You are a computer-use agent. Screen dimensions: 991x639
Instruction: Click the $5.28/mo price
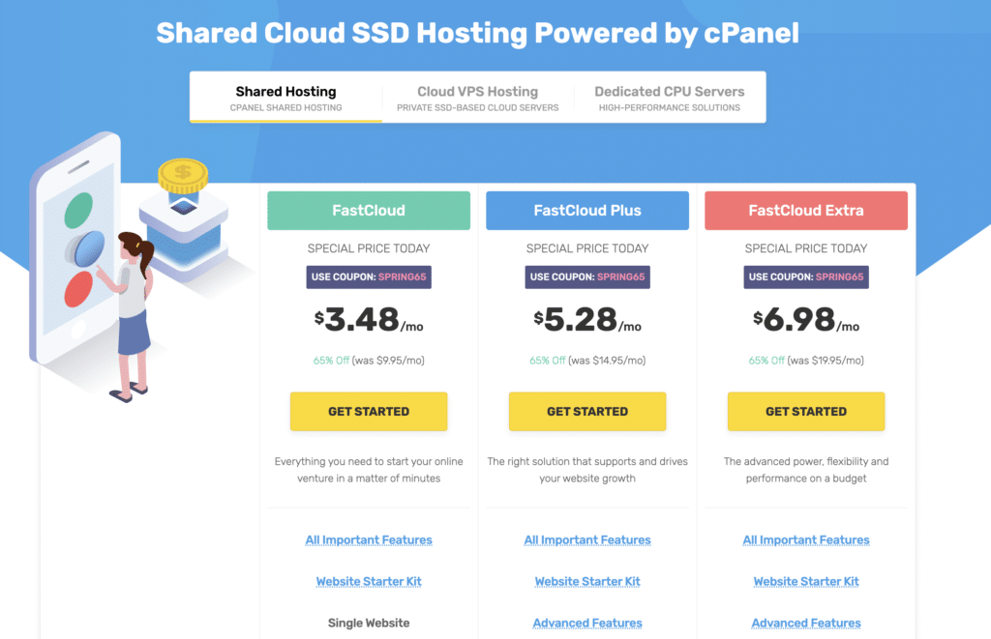(x=587, y=319)
